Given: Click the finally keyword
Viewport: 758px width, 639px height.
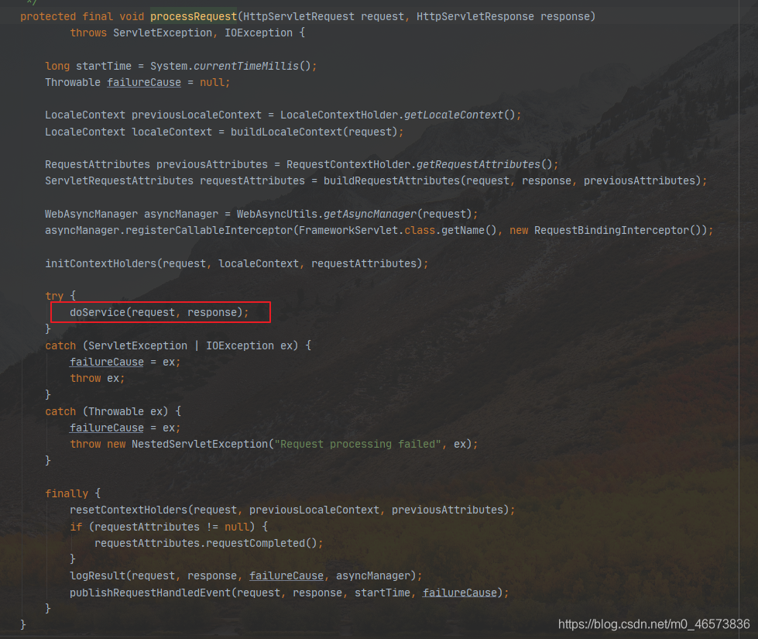Looking at the screenshot, I should 67,493.
